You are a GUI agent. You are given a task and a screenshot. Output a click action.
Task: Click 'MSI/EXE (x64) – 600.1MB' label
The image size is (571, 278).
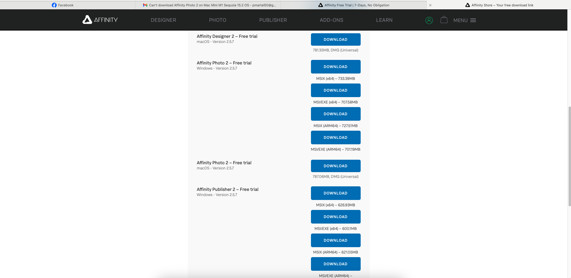336,229
